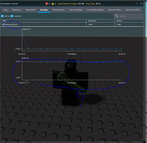
Task: Click DelawareSmash activity value 0.000
Action: pos(90,25)
